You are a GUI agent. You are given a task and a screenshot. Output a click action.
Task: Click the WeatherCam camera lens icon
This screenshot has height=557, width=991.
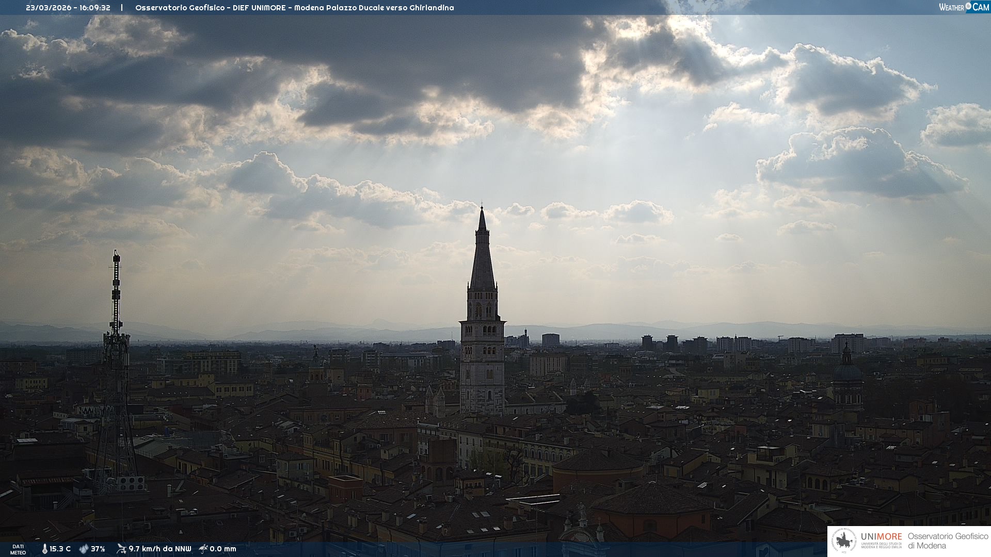coord(968,7)
